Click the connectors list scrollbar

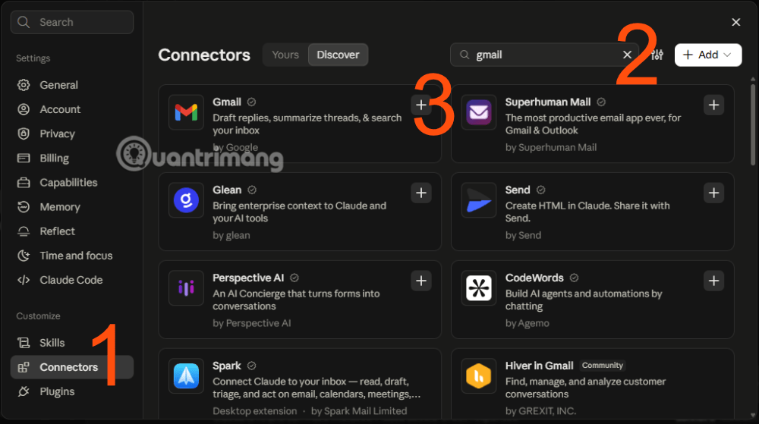pos(753,124)
